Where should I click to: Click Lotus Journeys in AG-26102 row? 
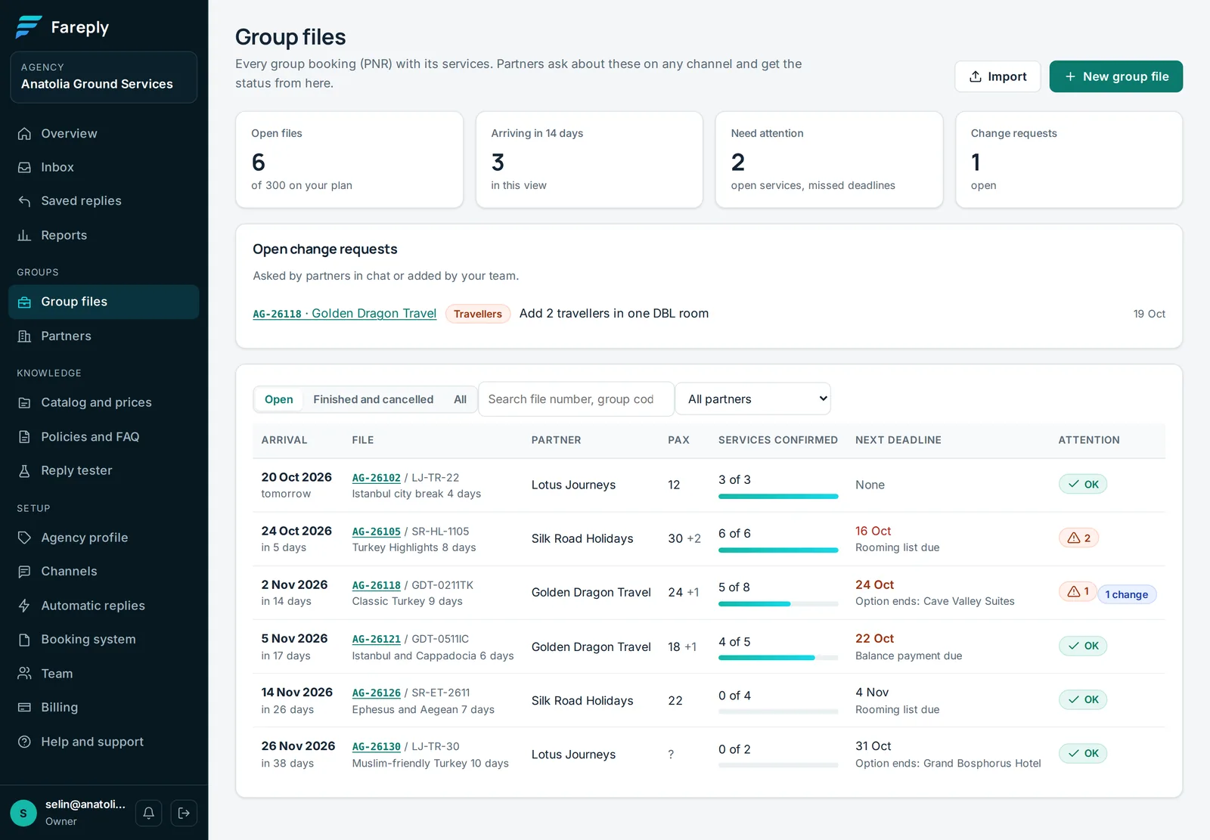pos(573,485)
